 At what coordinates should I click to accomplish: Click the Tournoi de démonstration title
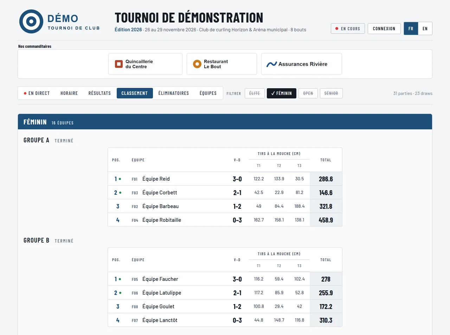pyautogui.click(x=189, y=18)
